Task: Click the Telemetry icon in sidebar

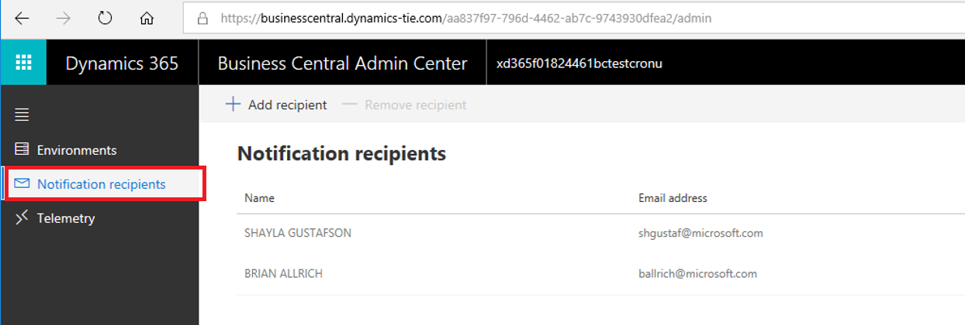Action: tap(22, 217)
